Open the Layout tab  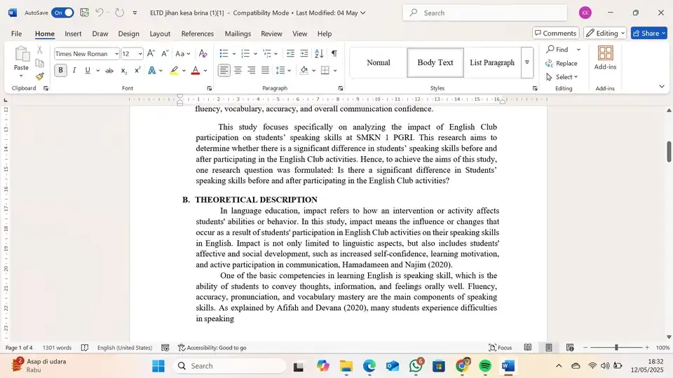(x=160, y=34)
